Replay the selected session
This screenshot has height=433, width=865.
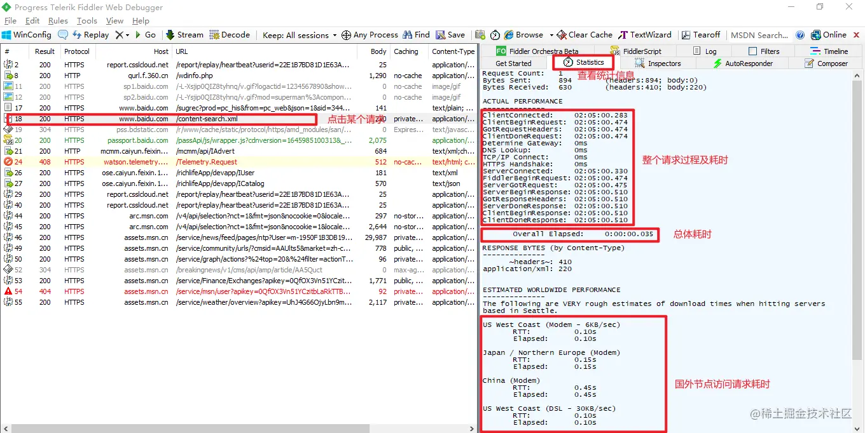pos(90,35)
